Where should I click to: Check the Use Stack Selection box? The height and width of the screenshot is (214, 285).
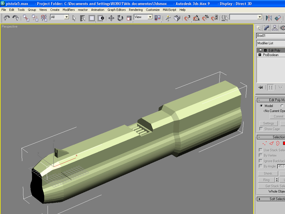tap(261, 150)
